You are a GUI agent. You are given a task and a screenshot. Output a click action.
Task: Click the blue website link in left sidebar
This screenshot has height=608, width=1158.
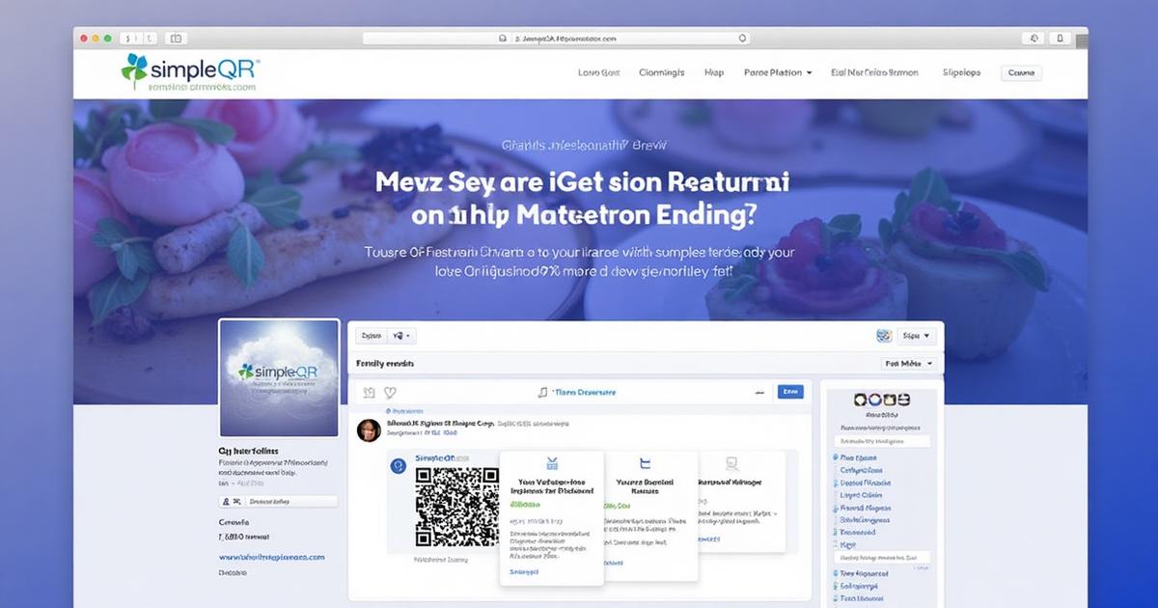point(271,557)
